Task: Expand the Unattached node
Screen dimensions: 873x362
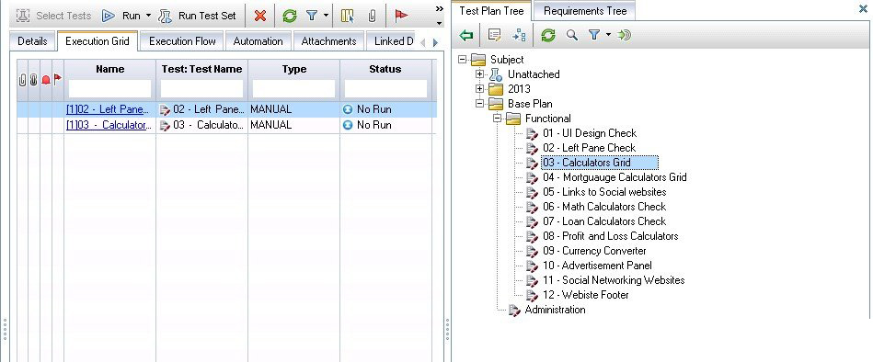Action: [x=479, y=74]
